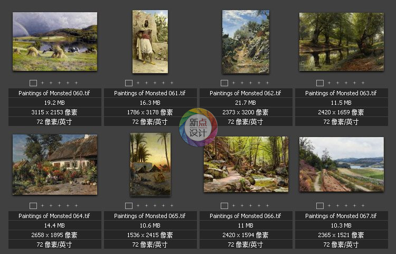Click the 2365 x 1521 dimensions text

click(x=341, y=235)
